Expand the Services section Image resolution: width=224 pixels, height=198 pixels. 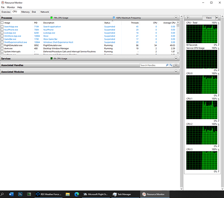(x=176, y=59)
